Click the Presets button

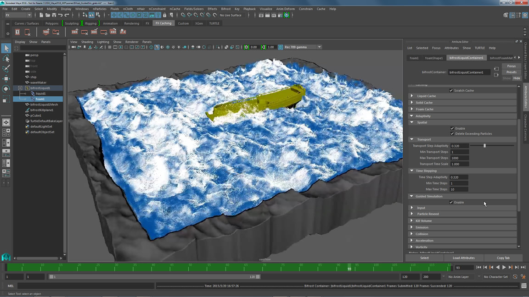pyautogui.click(x=511, y=72)
